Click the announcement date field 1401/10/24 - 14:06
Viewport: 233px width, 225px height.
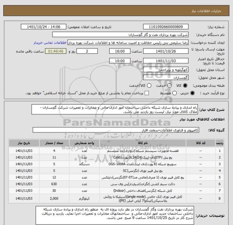point(44,27)
